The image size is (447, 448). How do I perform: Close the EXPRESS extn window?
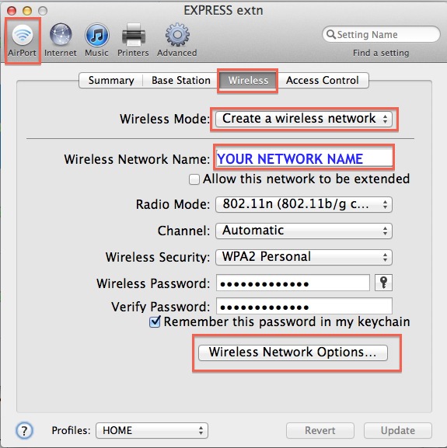(12, 11)
